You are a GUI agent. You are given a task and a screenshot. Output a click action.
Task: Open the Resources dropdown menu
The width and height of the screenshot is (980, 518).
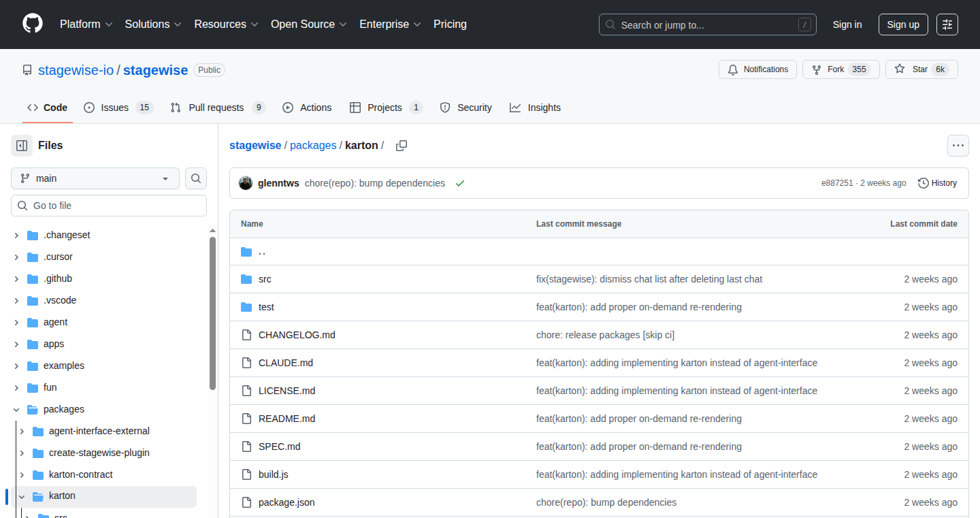point(226,25)
